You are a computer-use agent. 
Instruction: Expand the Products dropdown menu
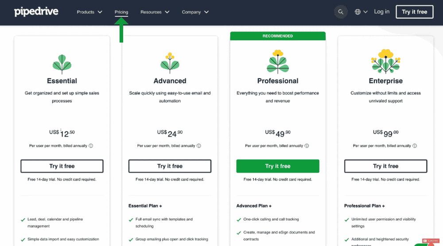(x=89, y=12)
